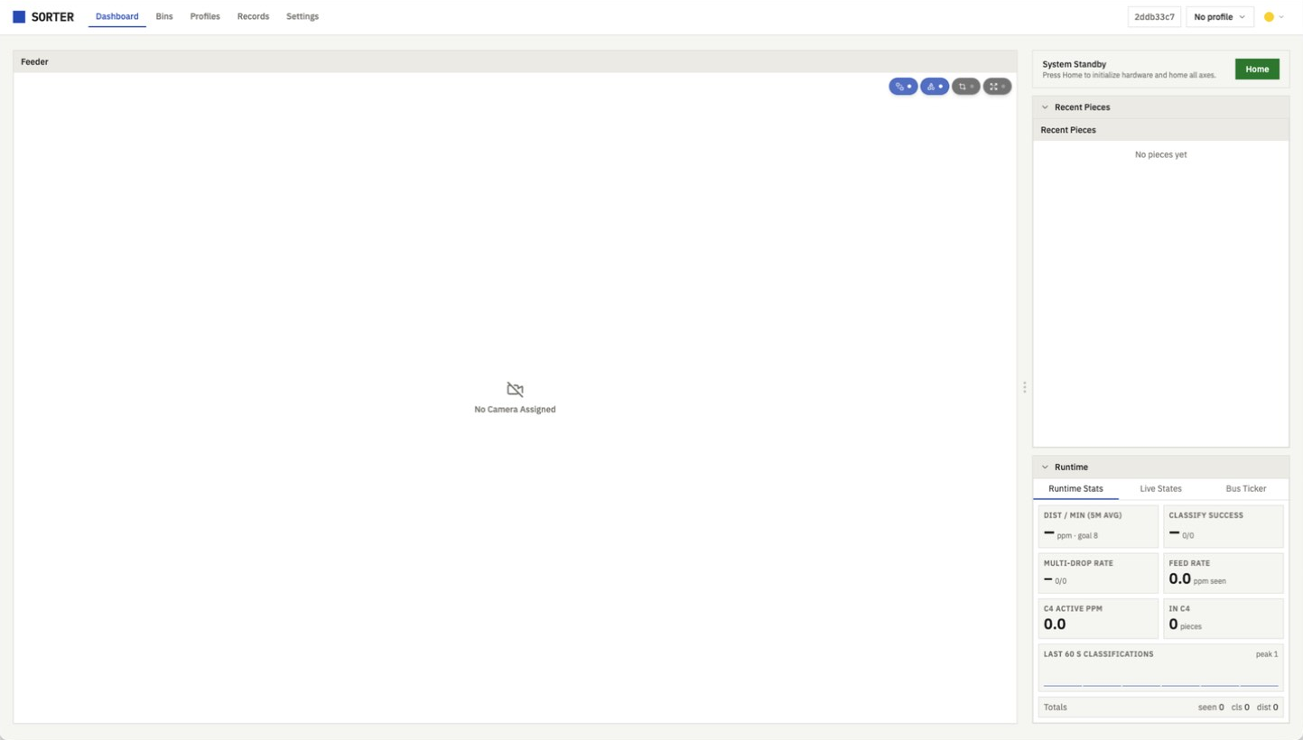This screenshot has height=740, width=1303.
Task: Toggle the fullscreen expand pill
Action: click(x=997, y=87)
